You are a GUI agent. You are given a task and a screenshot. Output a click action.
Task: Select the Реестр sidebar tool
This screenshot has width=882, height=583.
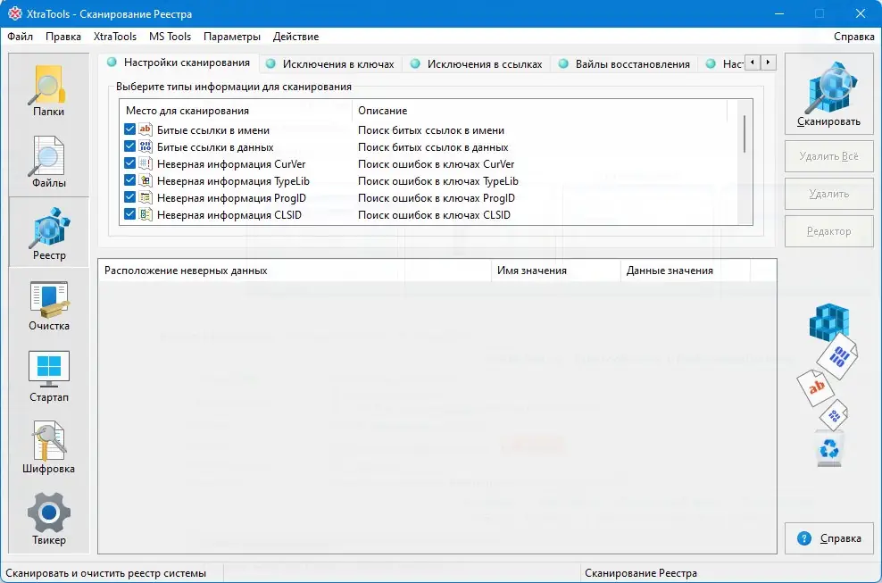tap(49, 232)
